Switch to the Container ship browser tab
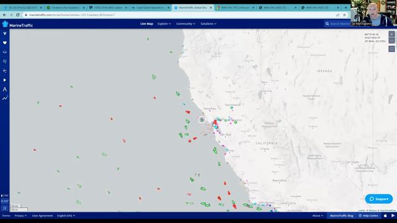The image size is (397, 223). [x=65, y=7]
